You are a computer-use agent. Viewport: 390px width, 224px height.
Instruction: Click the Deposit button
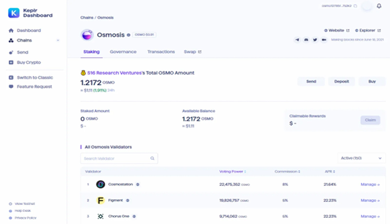(342, 81)
